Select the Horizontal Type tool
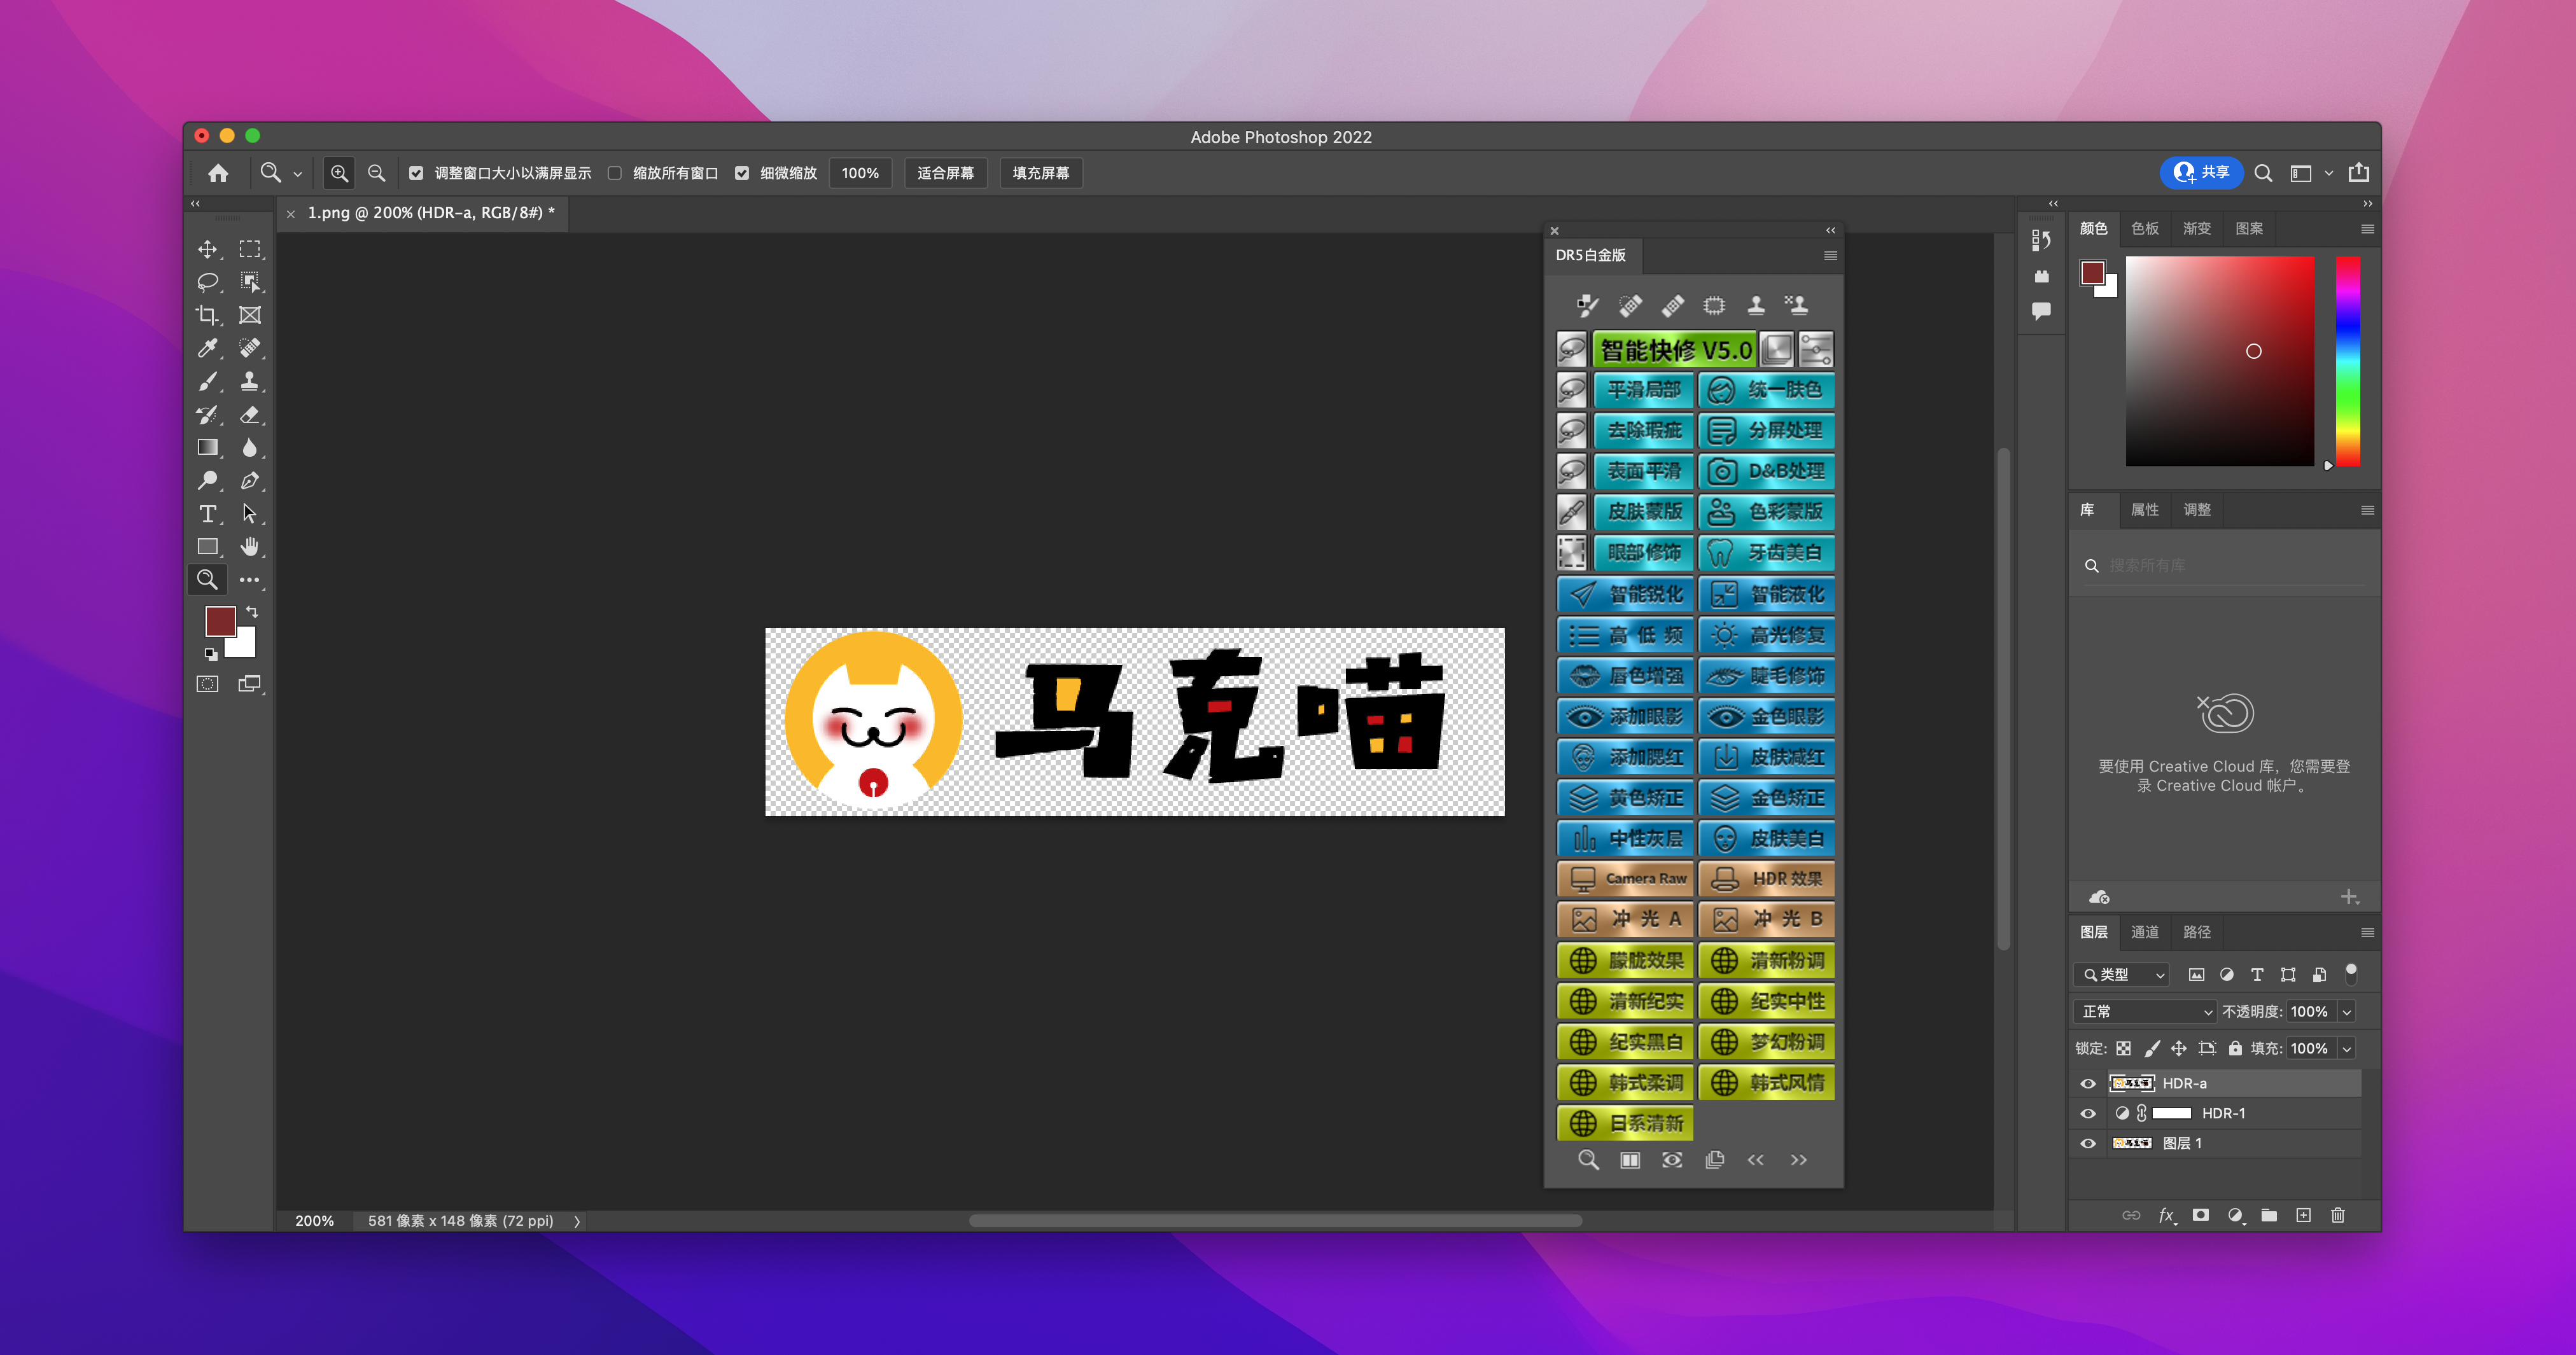Viewport: 2576px width, 1355px height. click(207, 514)
